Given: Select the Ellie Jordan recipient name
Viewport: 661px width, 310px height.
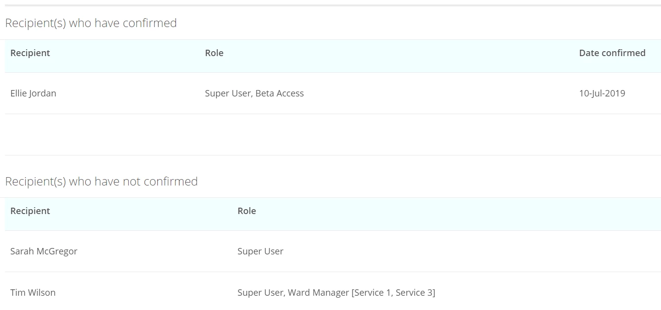Looking at the screenshot, I should (33, 93).
